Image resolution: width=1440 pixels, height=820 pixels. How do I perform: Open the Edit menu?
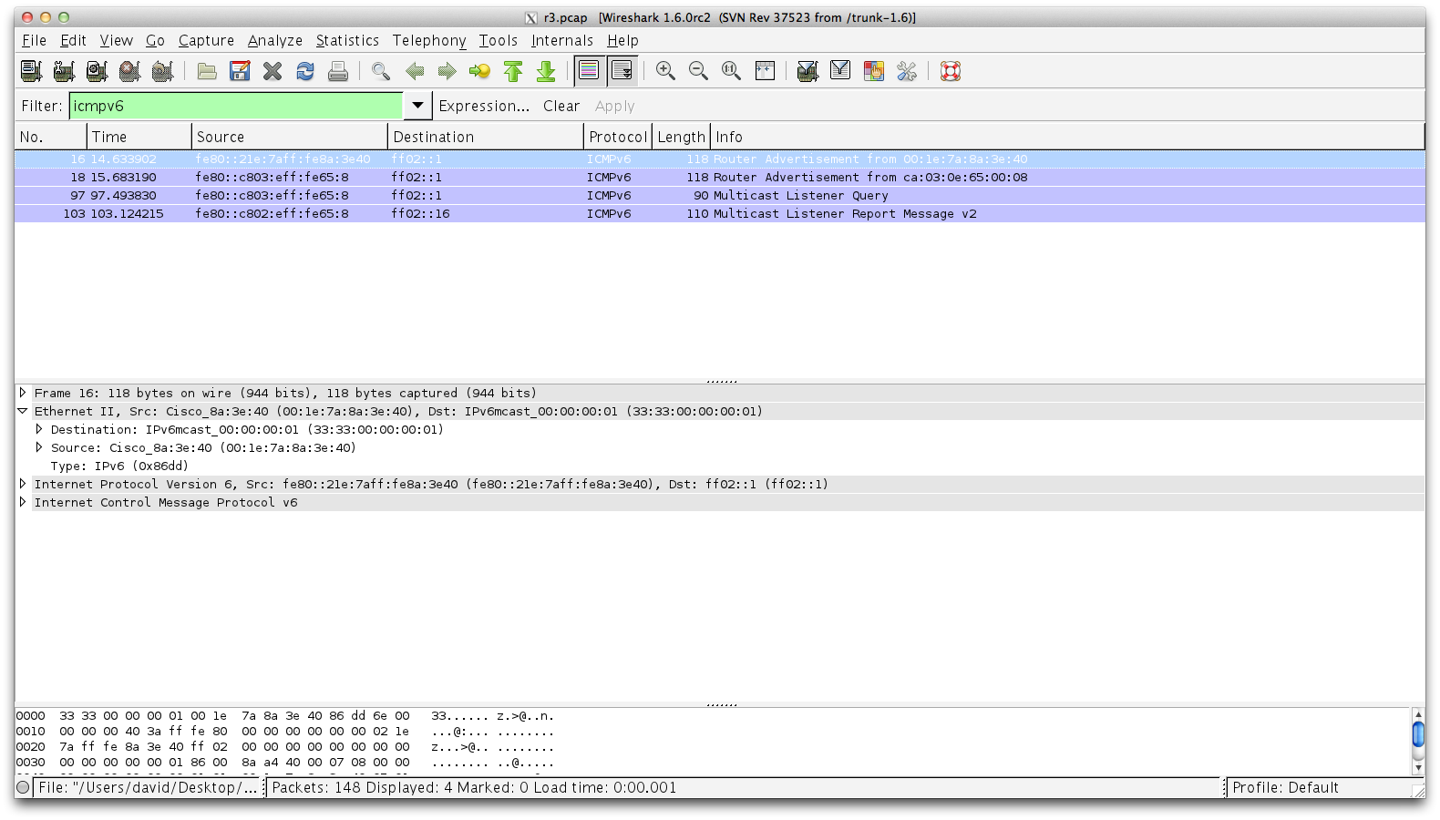coord(73,40)
